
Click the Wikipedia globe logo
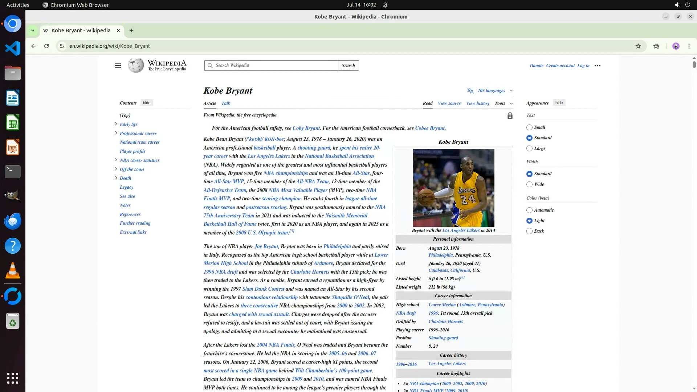tap(136, 66)
